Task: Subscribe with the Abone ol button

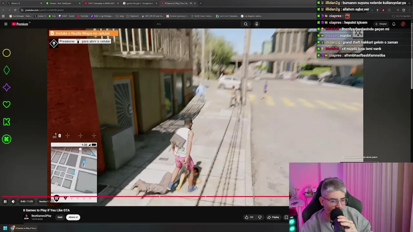Action: click(x=73, y=217)
